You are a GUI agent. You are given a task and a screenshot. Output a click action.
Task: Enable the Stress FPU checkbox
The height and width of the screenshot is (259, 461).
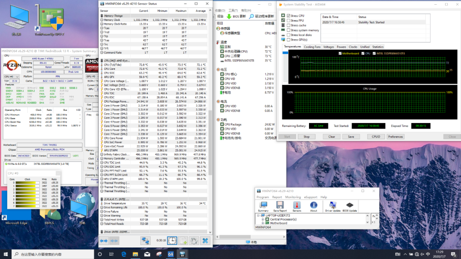pyautogui.click(x=289, y=20)
